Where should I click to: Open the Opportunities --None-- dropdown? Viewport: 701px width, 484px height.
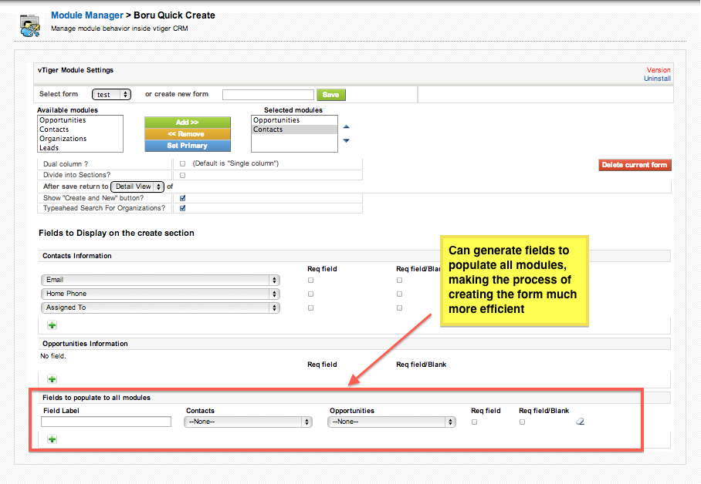(391, 422)
